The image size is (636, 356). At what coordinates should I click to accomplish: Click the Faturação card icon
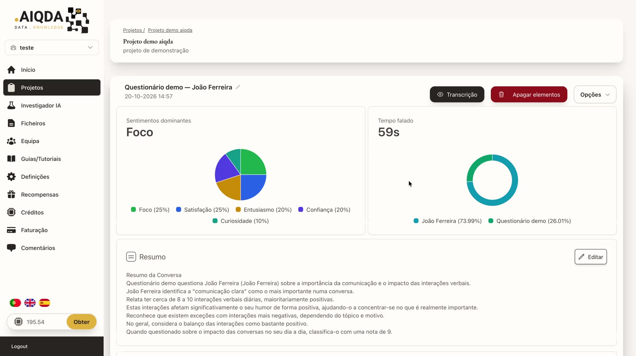pos(12,230)
